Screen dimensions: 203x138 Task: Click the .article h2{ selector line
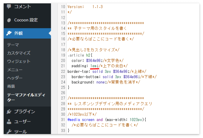pyautogui.click(x=80, y=55)
